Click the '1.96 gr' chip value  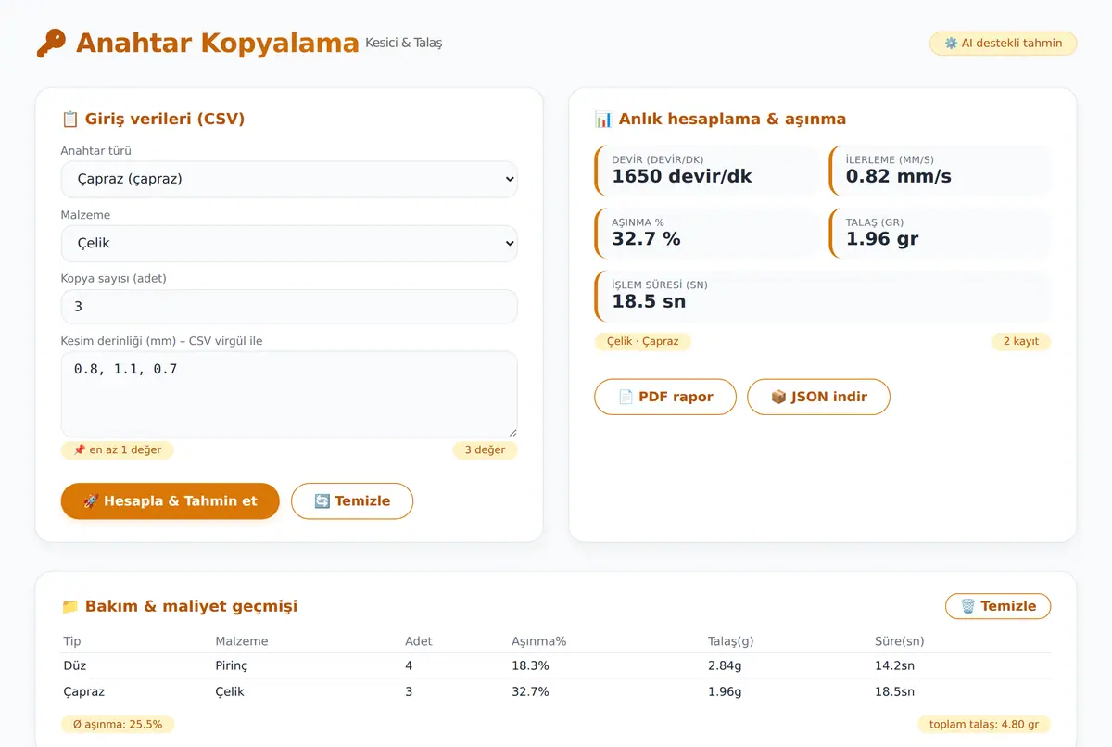(882, 239)
